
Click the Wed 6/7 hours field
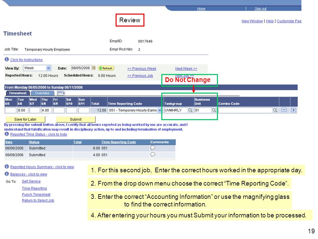35,110
